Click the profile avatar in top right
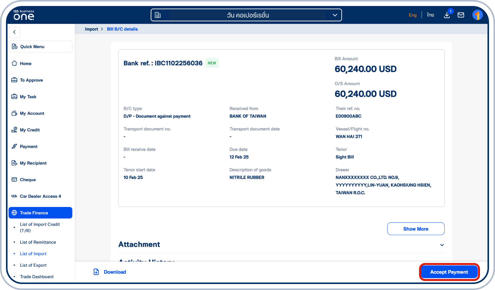Image resolution: width=495 pixels, height=290 pixels. (x=478, y=15)
